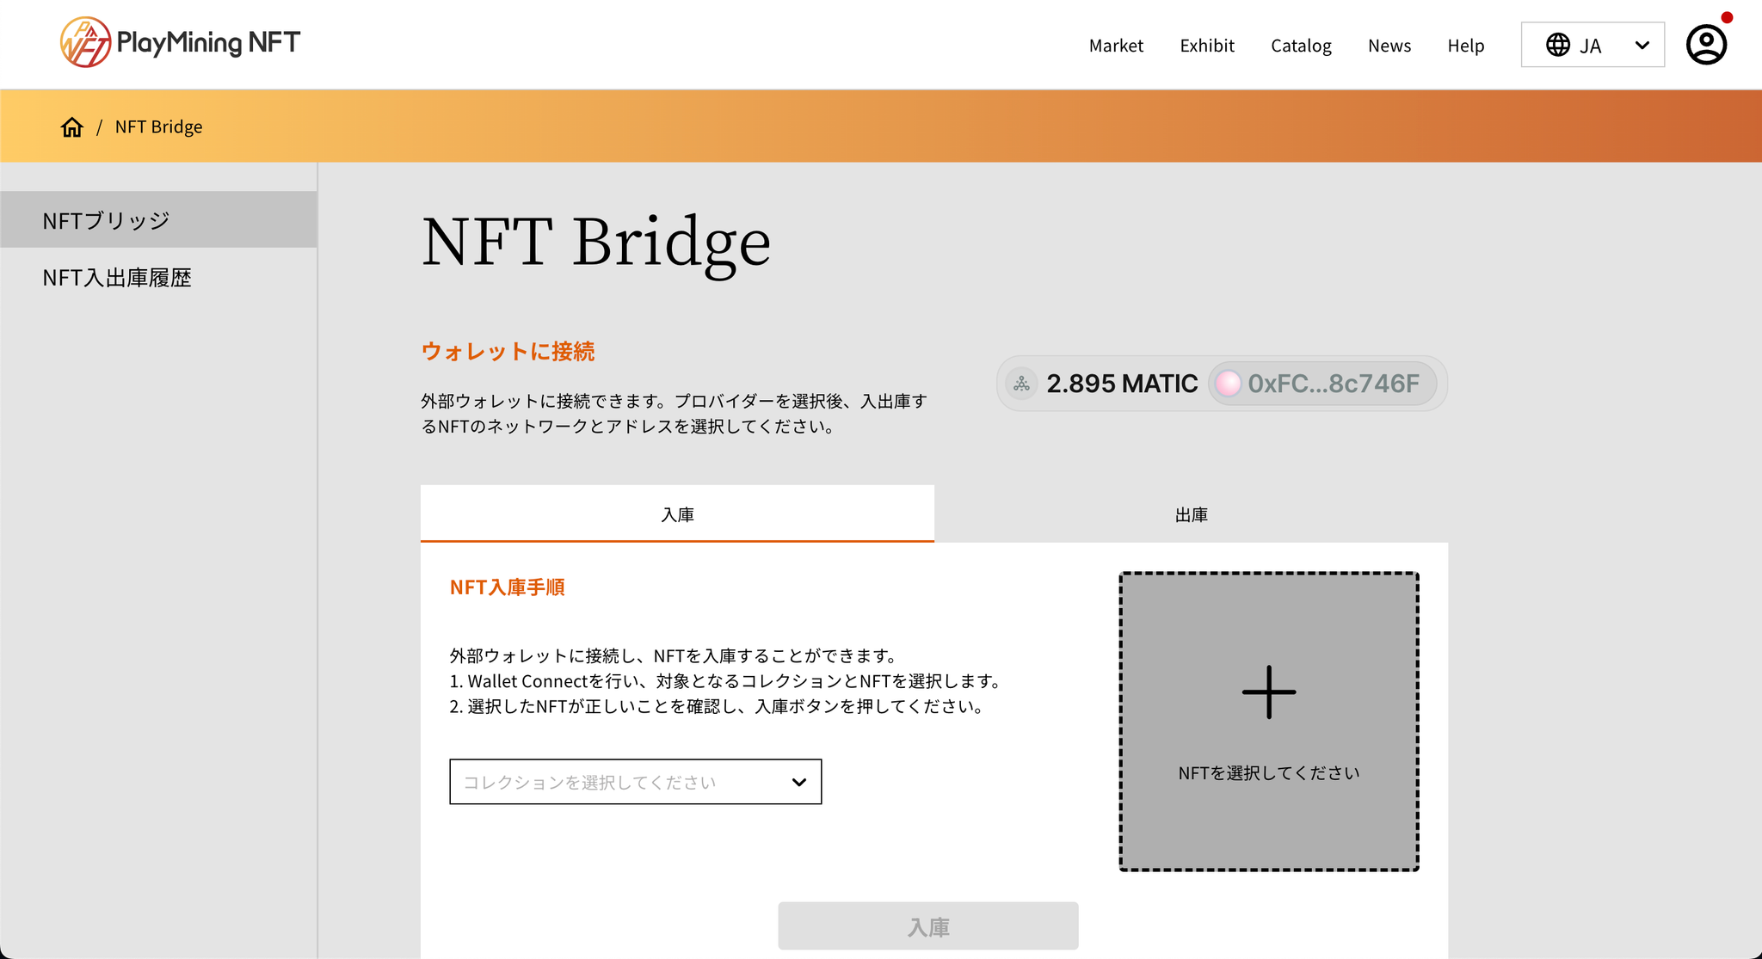Select NFTブリッジ in sidebar
Image resolution: width=1762 pixels, height=959 pixels.
tap(158, 220)
